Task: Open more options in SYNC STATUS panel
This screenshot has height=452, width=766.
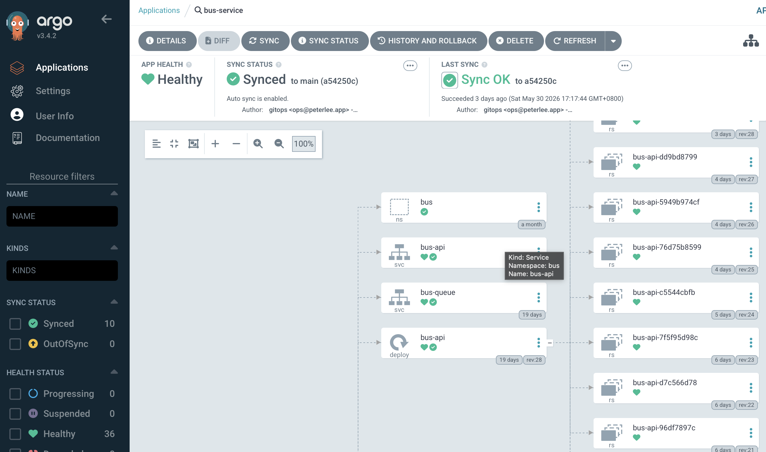Action: click(x=410, y=65)
